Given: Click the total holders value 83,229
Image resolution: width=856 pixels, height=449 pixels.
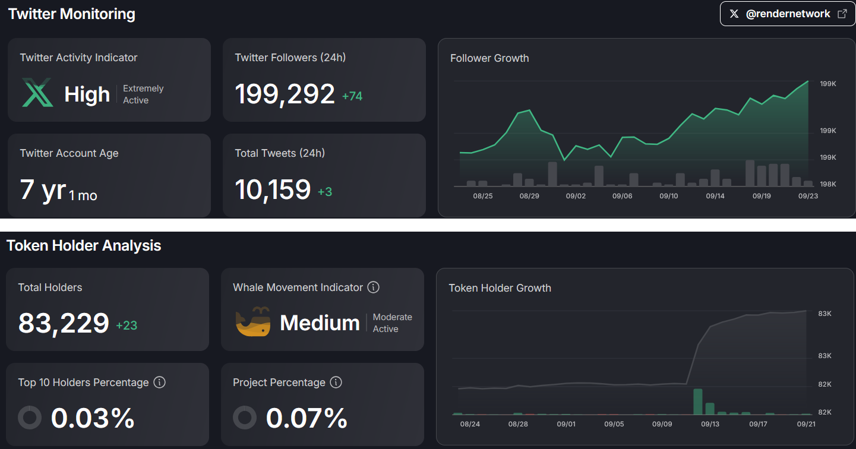Looking at the screenshot, I should click(x=64, y=323).
